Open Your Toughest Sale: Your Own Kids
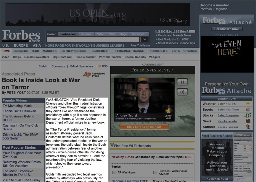Screen dimensions: 256x182 (22, 155)
